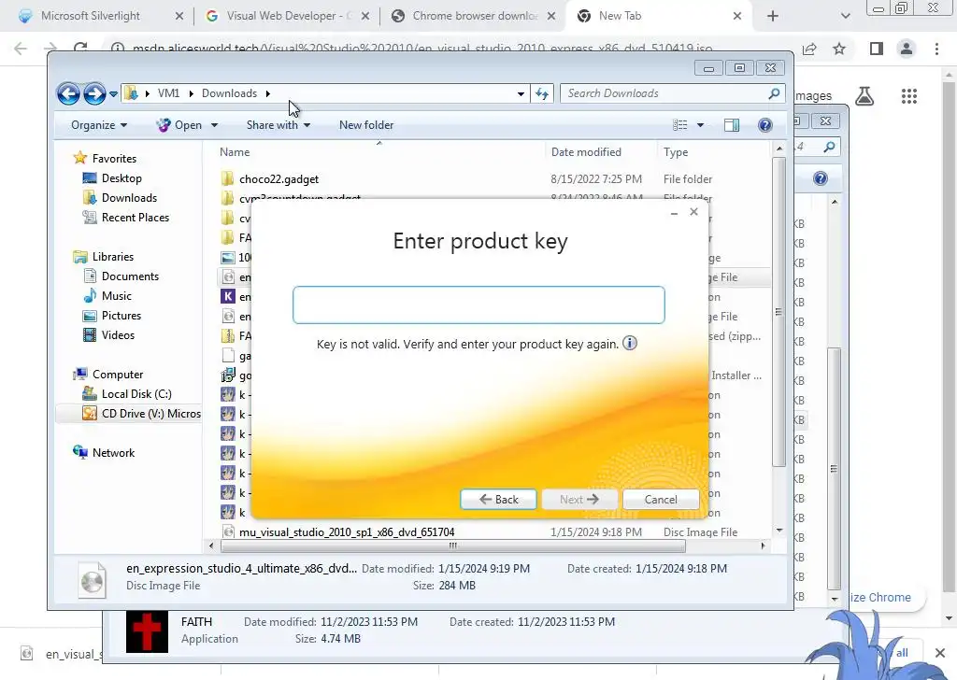
Task: Expand the view options dropdown arrow
Action: point(701,125)
